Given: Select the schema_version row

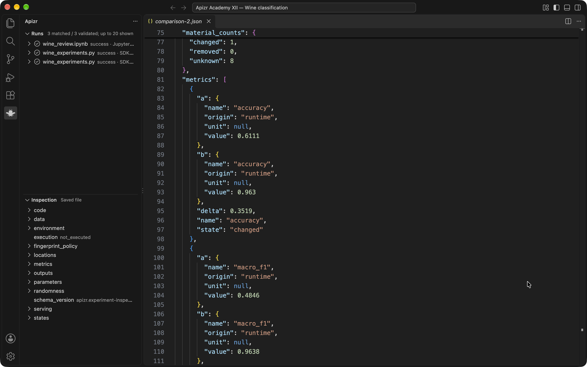Looking at the screenshot, I should point(81,300).
